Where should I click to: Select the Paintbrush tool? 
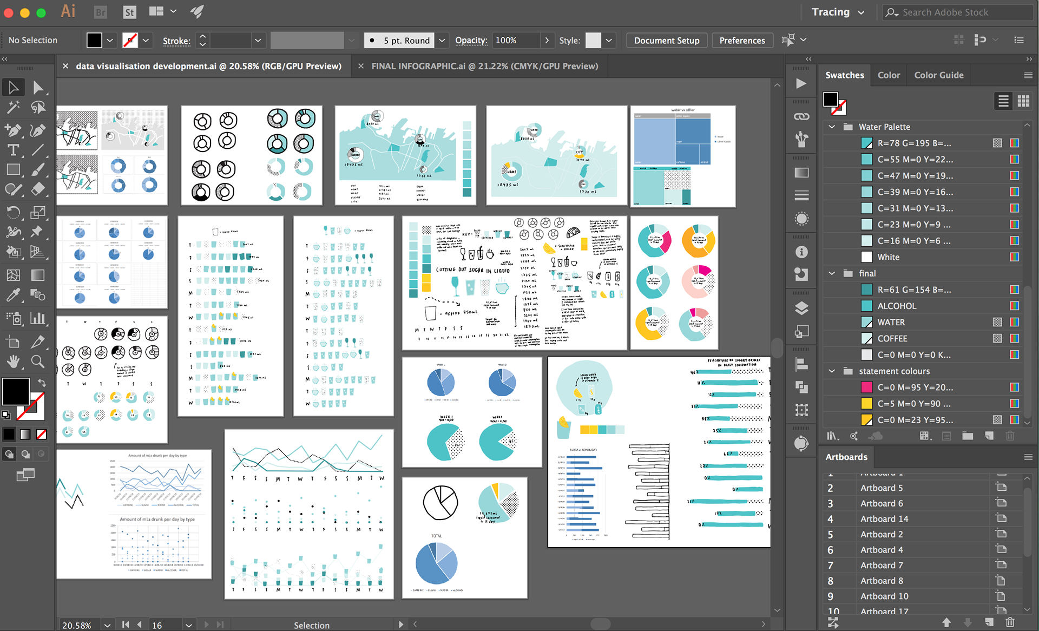(x=38, y=170)
